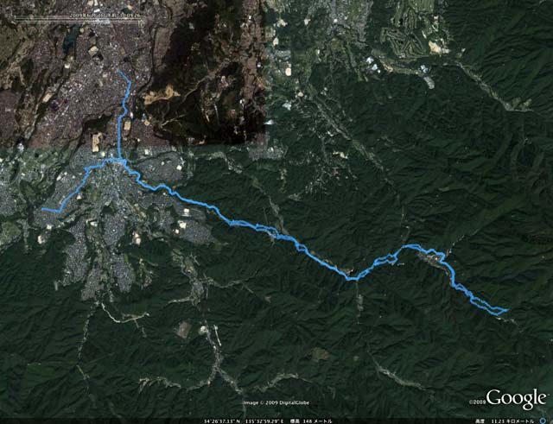This screenshot has width=553, height=424.
Task: Click the streaming status circle icon
Action: [543, 421]
